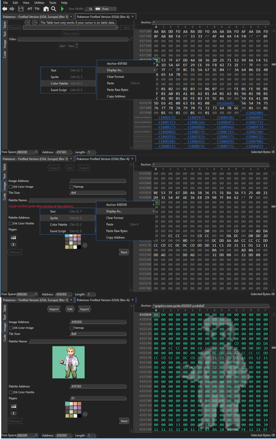
Task: Click Edit button in bottom panel
Action: point(70,309)
